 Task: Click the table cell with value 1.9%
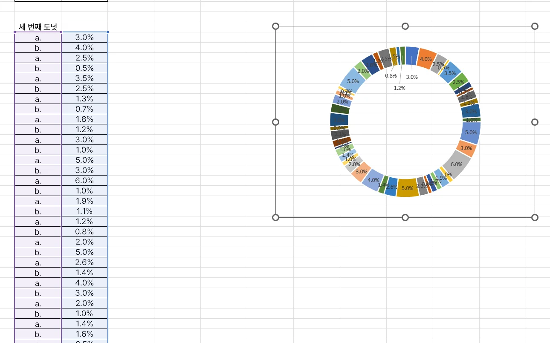84,201
